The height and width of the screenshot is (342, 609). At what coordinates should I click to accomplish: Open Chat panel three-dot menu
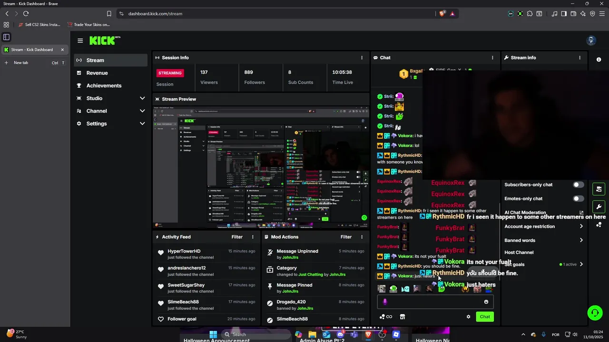pyautogui.click(x=492, y=57)
